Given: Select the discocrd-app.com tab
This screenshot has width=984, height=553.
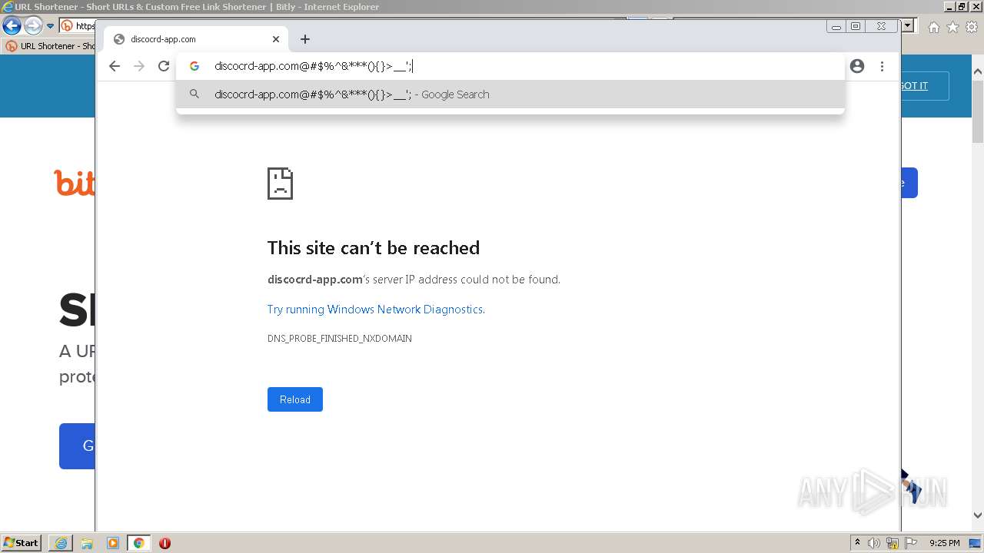Looking at the screenshot, I should [x=196, y=39].
